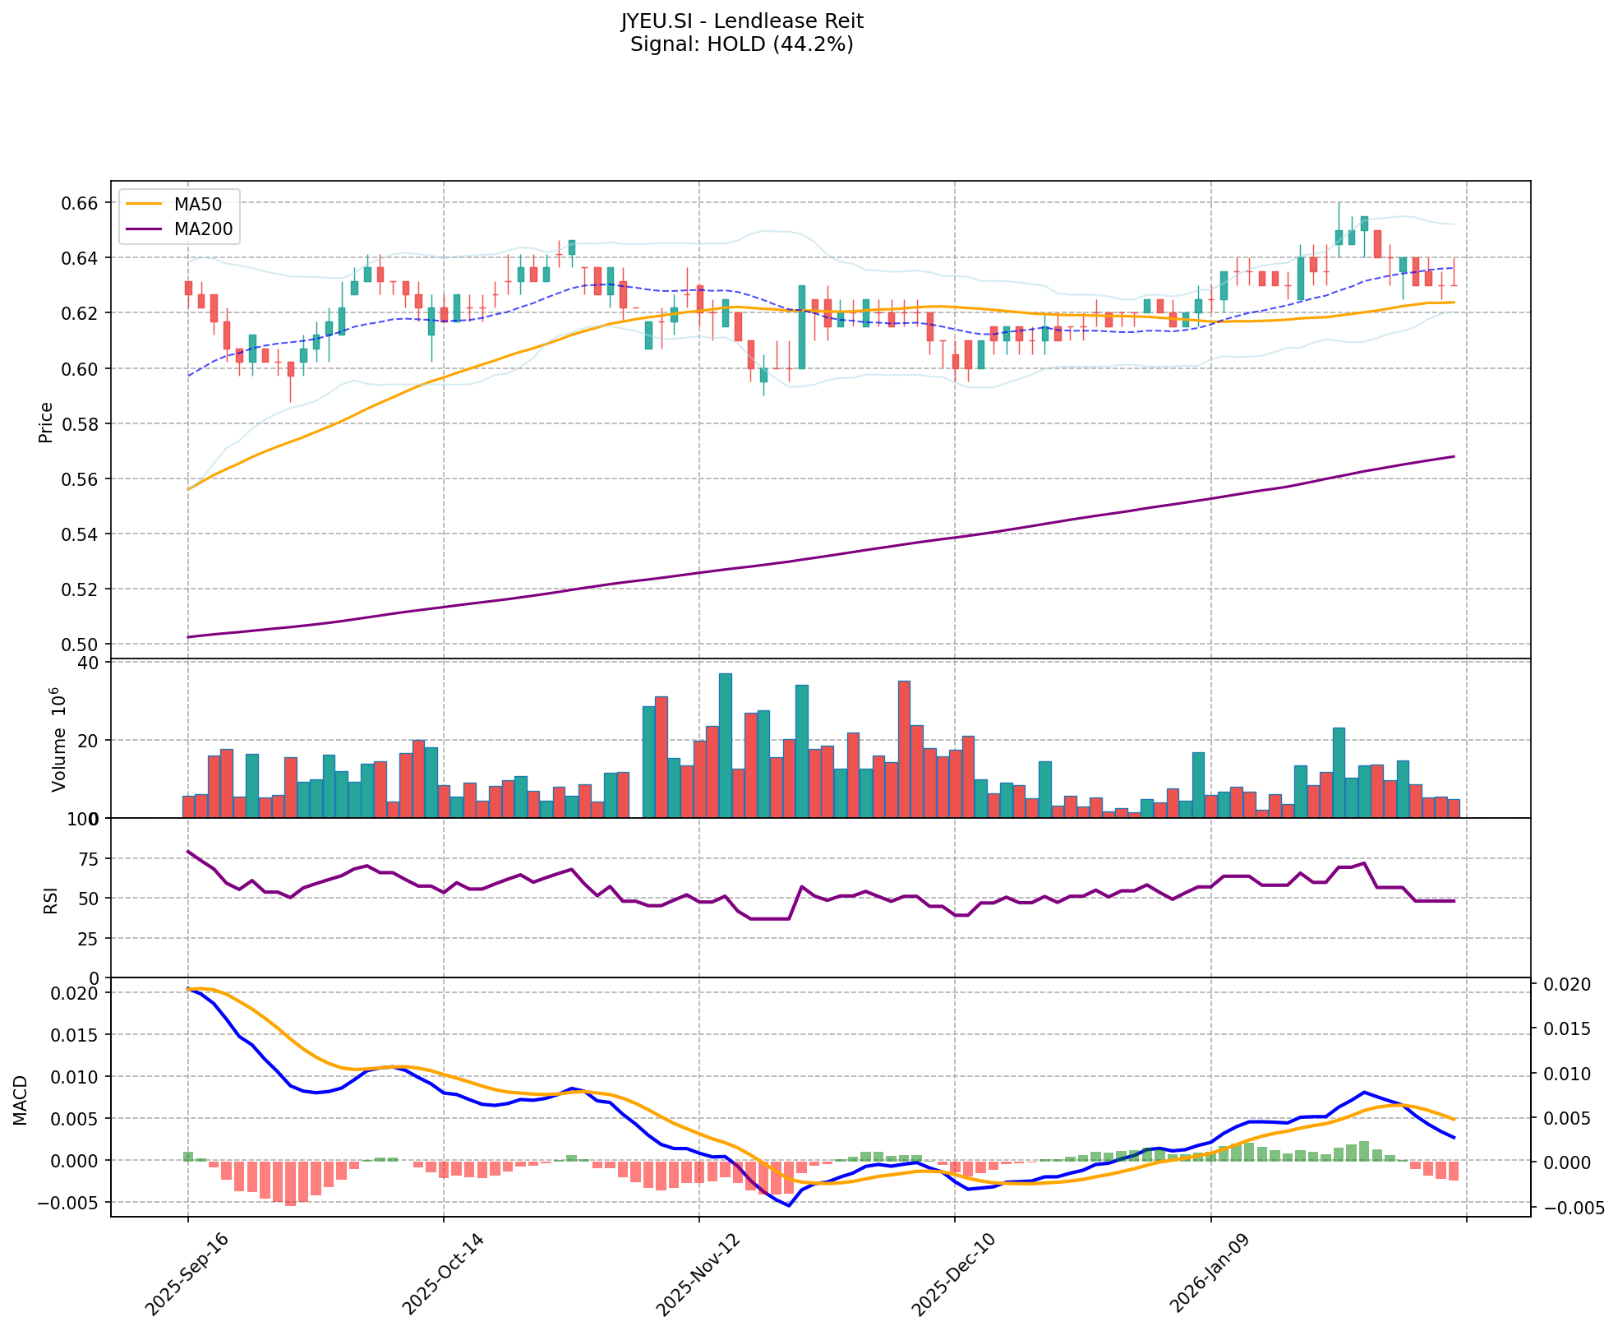Click the MA200 legend entry
The width and height of the screenshot is (1618, 1331).
click(202, 229)
